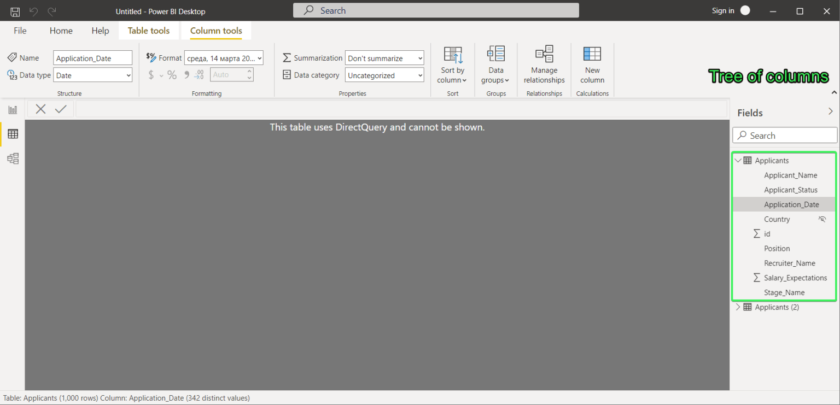Open the File menu
Screen dimensions: 840x405
[x=20, y=31]
